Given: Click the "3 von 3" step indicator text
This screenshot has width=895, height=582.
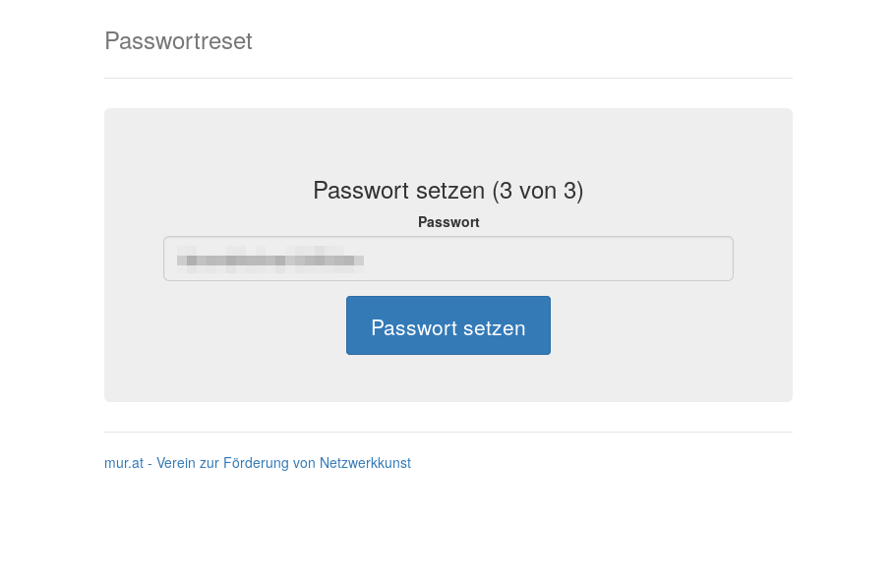Looking at the screenshot, I should click(x=538, y=190).
